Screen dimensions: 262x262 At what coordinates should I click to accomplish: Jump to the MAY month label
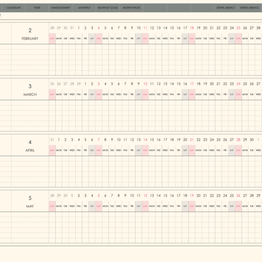pos(30,206)
